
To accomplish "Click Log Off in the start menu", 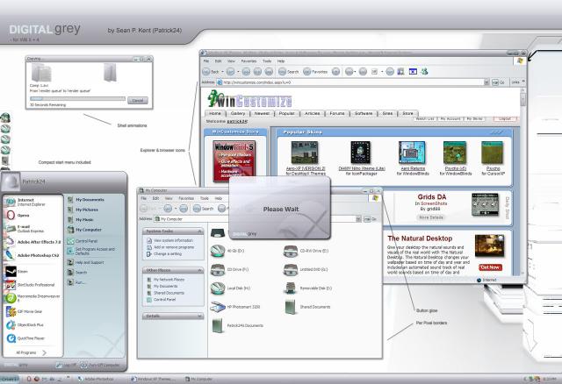I will tap(67, 366).
